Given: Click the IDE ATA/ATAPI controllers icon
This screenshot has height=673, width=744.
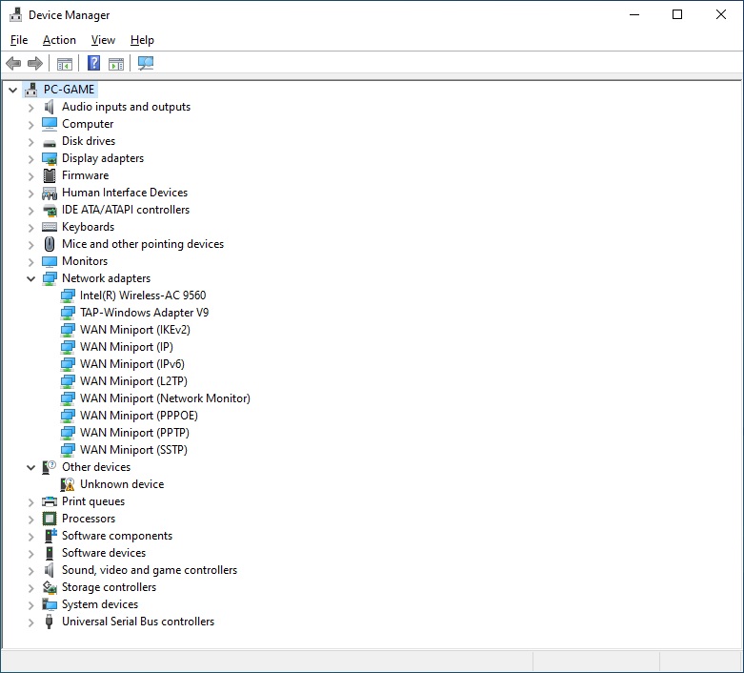Looking at the screenshot, I should pyautogui.click(x=50, y=210).
